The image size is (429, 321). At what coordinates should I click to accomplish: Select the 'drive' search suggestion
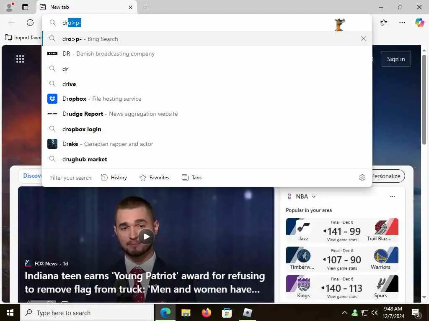(x=207, y=84)
